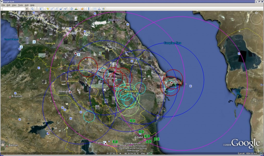Screen dimensions: 264x156
Task: Open the planet switcher dropdown
Action: (82, 9)
